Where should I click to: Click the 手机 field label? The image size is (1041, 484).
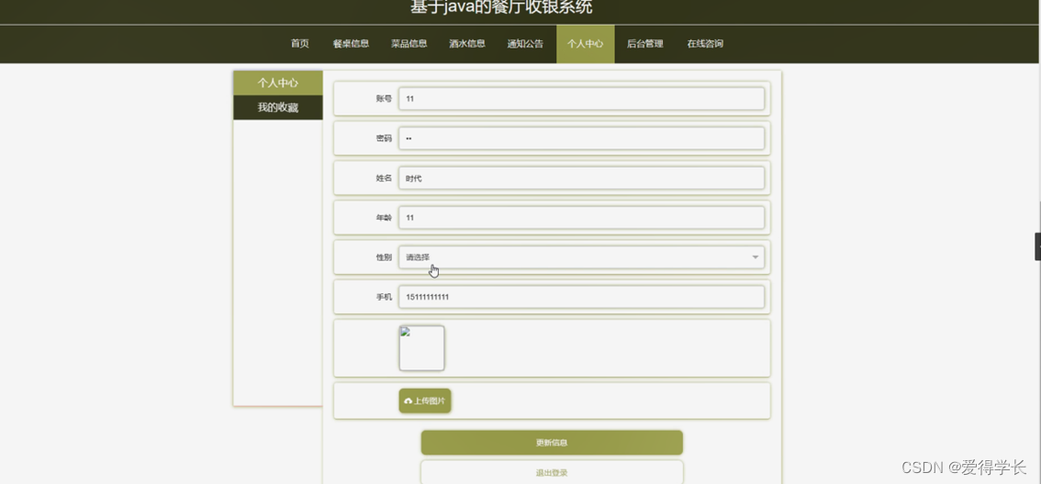coord(384,297)
